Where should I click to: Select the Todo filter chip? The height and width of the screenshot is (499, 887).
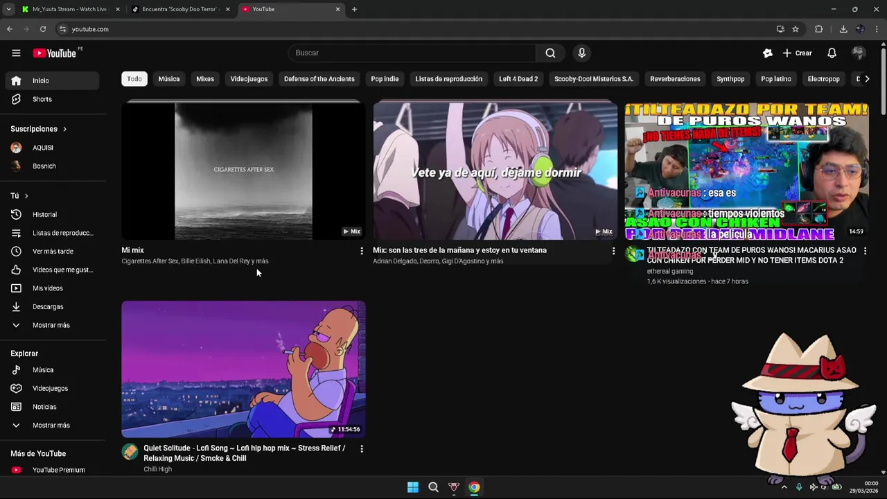[x=134, y=79]
